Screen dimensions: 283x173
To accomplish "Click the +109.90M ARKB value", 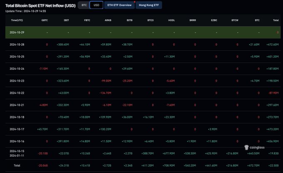I will (105, 117).
